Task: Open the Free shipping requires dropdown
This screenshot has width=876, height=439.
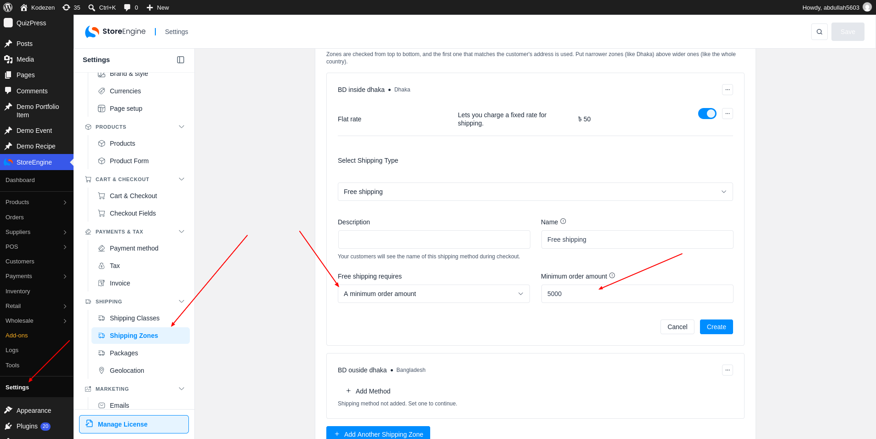Action: click(x=434, y=294)
